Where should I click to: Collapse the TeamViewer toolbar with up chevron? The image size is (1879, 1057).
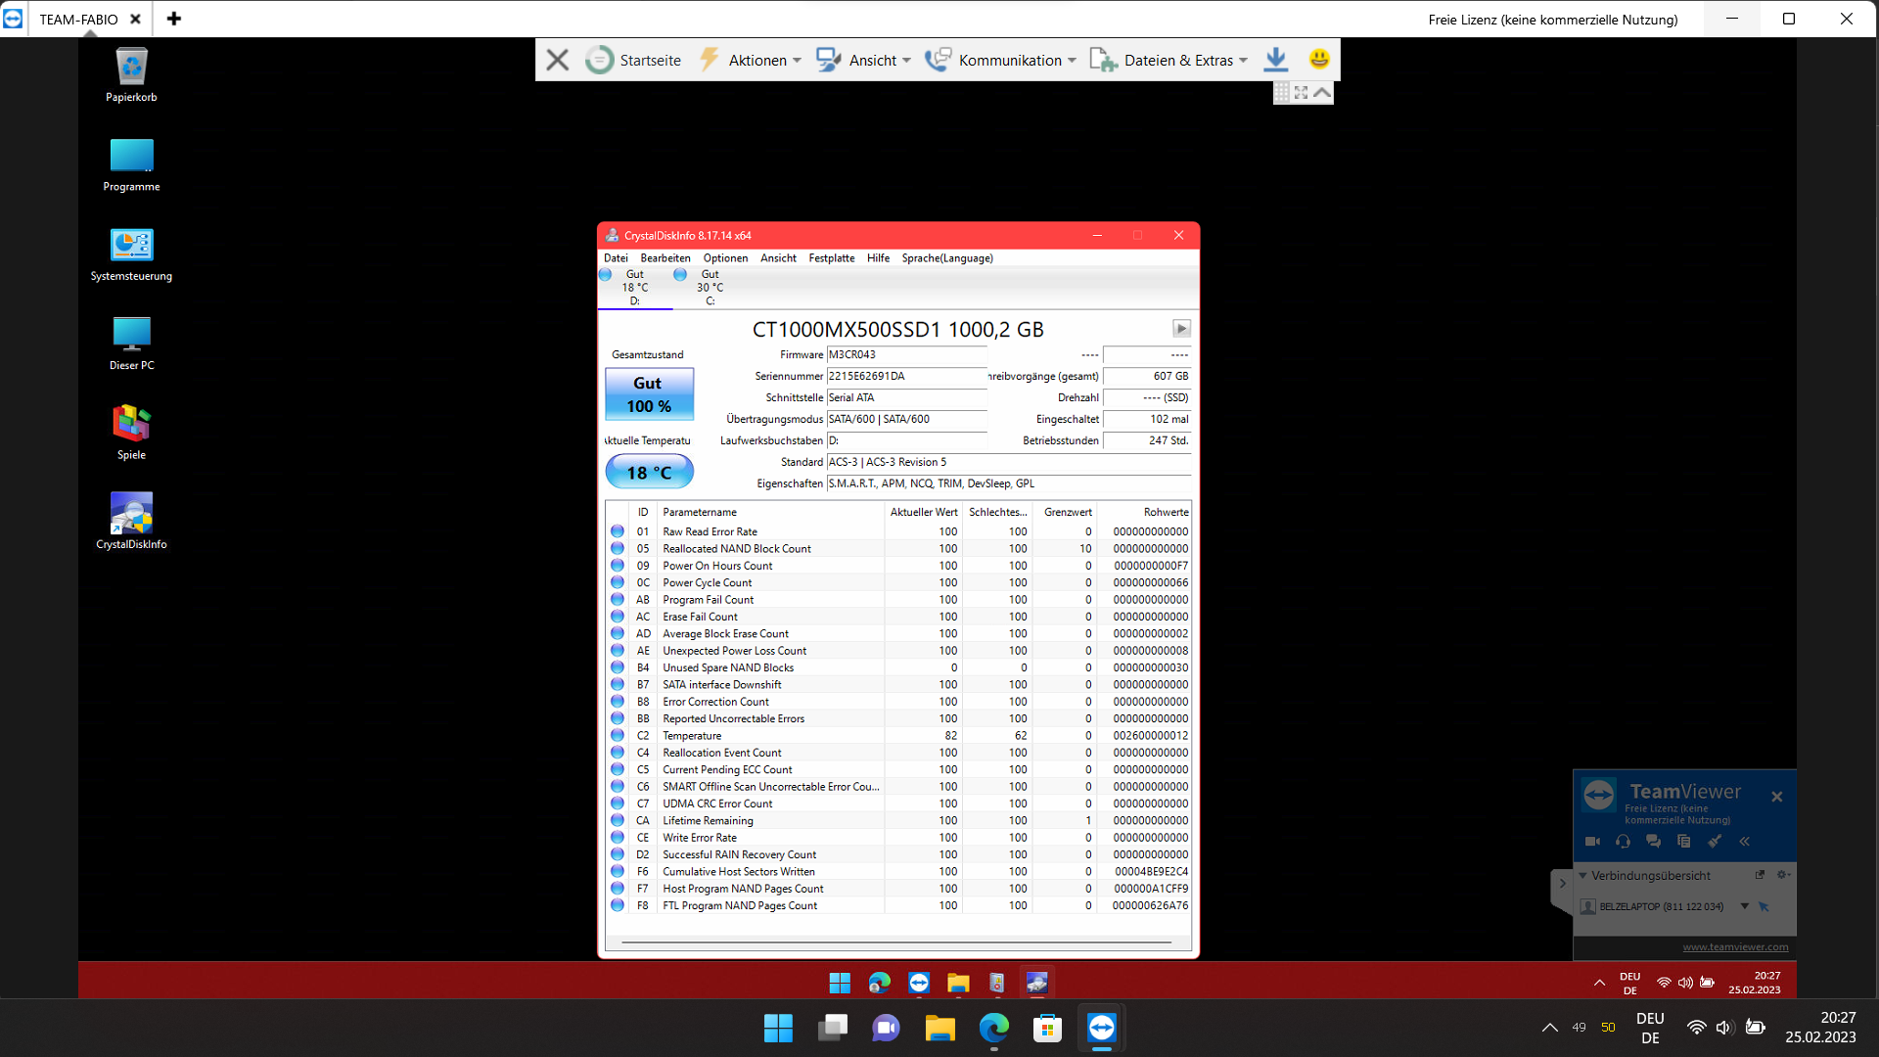1322,93
